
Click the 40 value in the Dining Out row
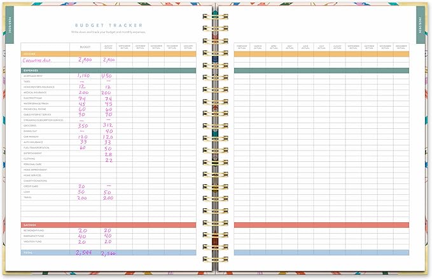(x=109, y=131)
